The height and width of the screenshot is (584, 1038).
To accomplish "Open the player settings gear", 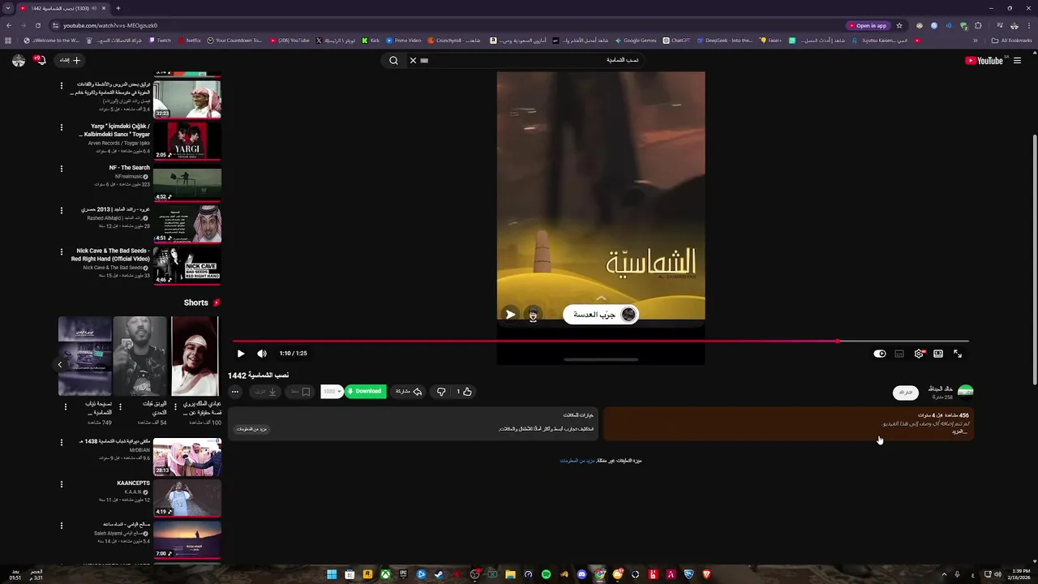I will [919, 354].
